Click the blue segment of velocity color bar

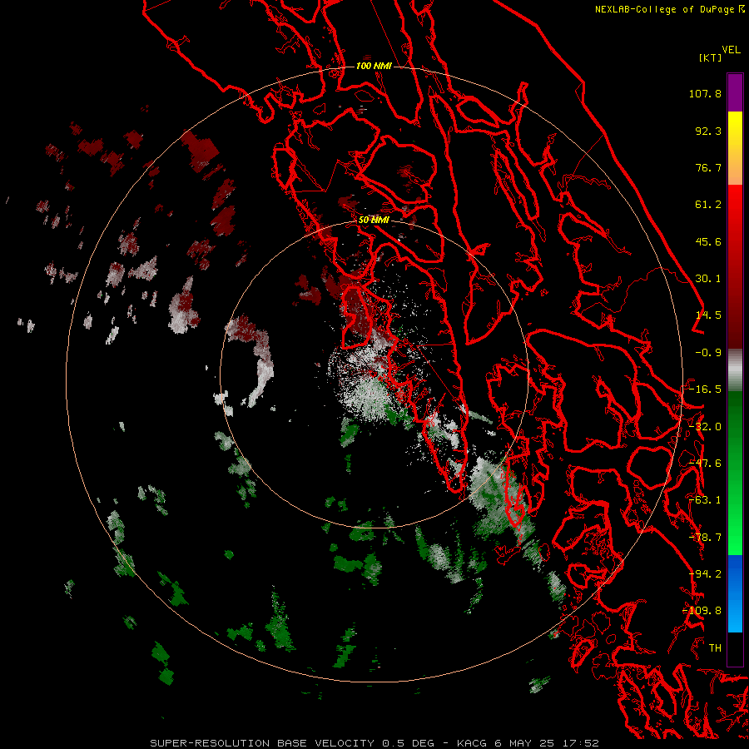click(735, 593)
